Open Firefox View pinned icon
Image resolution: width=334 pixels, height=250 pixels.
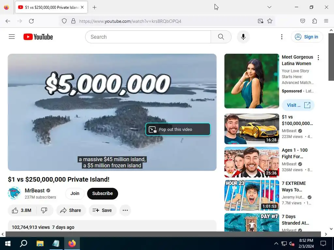[7, 7]
